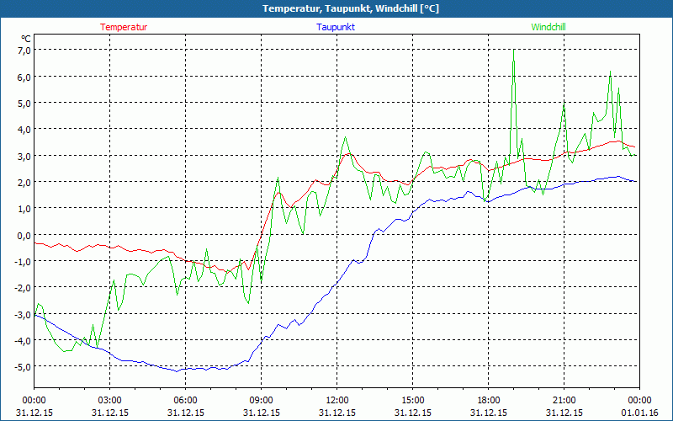Screen dimensions: 673x421
Task: Click the 09:00 time axis label
Action: pyautogui.click(x=262, y=401)
